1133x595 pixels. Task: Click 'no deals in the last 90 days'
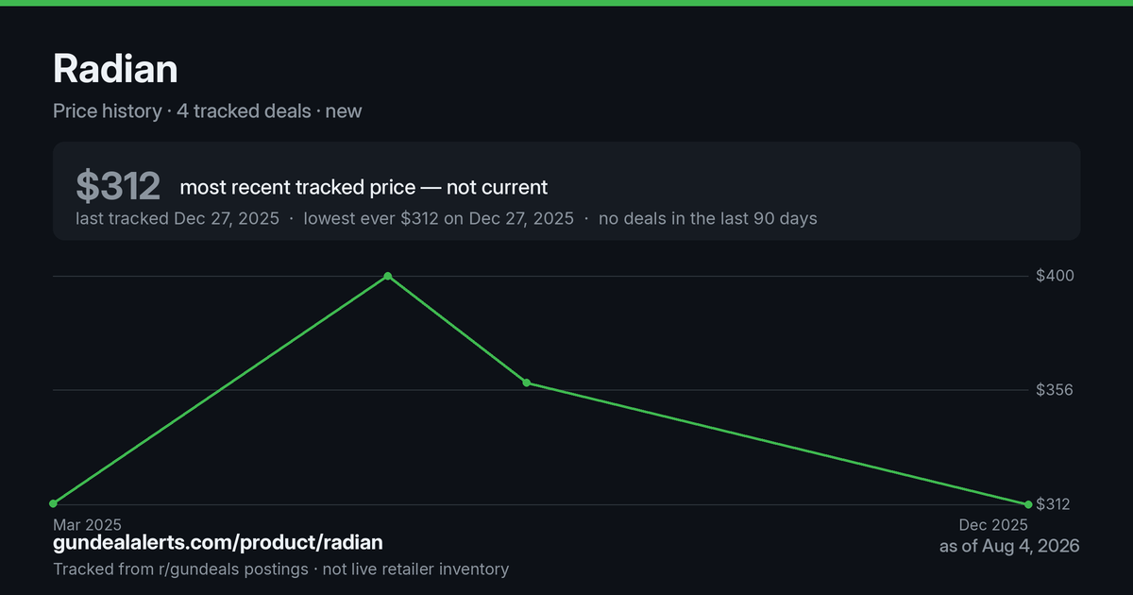tap(708, 218)
